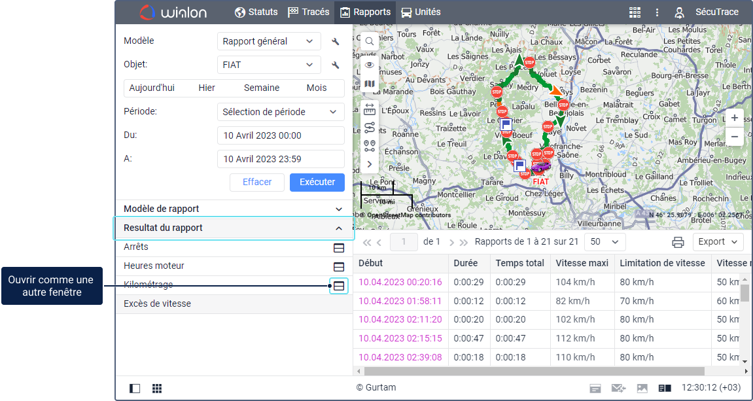
Task: Open the apps grid in top bar
Action: pyautogui.click(x=635, y=12)
